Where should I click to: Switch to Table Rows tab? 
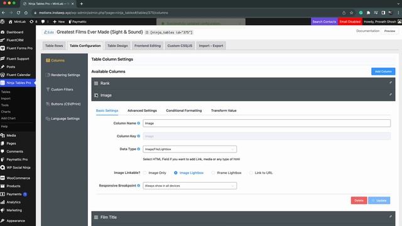coord(54,46)
